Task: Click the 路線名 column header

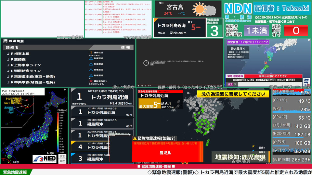Action: click(x=12, y=47)
